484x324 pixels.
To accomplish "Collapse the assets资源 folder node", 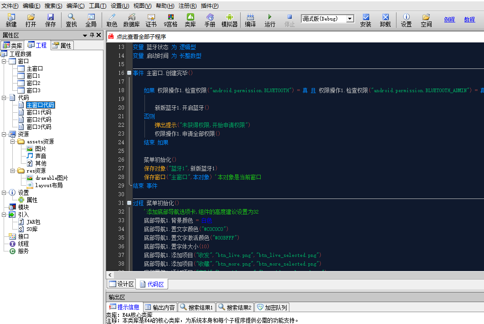I will point(12,141).
